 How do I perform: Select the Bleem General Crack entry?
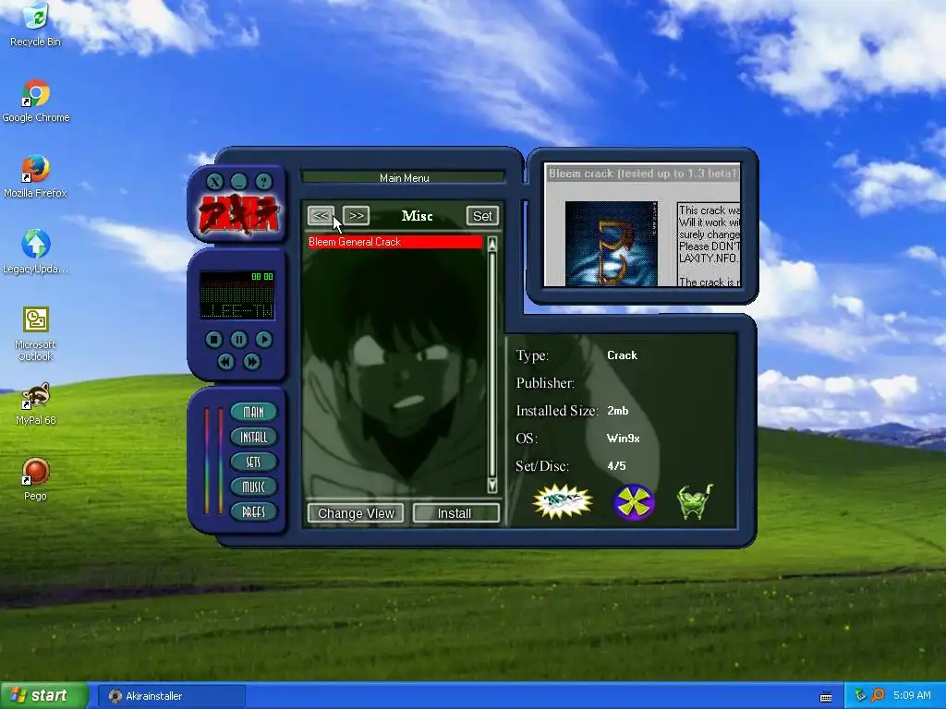pos(395,242)
